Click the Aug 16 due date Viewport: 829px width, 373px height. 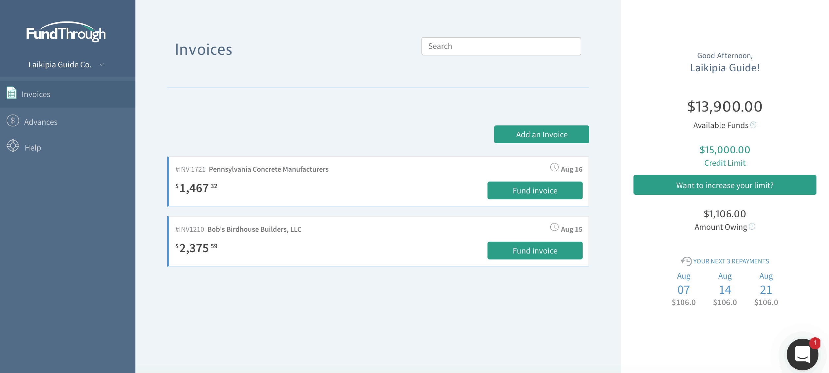(572, 169)
